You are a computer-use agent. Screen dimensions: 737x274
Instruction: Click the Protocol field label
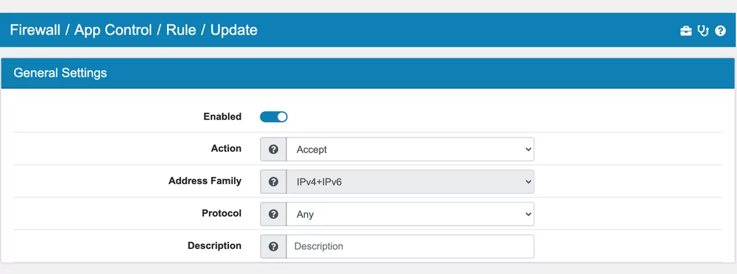point(221,213)
